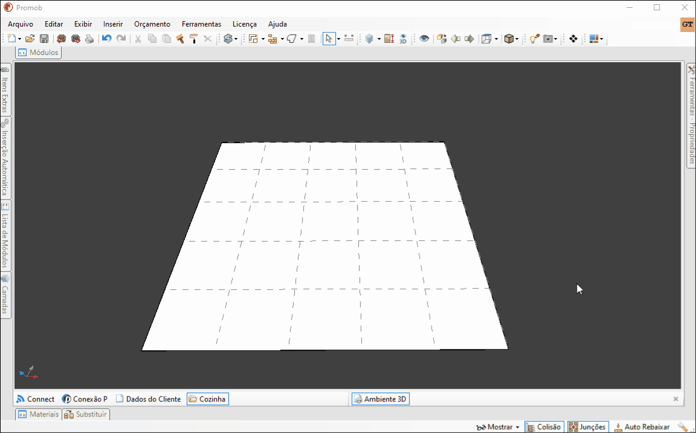This screenshot has height=433, width=696.
Task: Open the Ferramentas - Propriedades side panel
Action: point(691,115)
